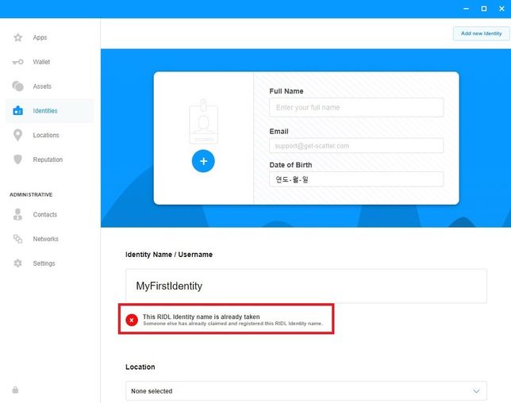The height and width of the screenshot is (403, 511).
Task: Open the Reputation section
Action: [49, 159]
